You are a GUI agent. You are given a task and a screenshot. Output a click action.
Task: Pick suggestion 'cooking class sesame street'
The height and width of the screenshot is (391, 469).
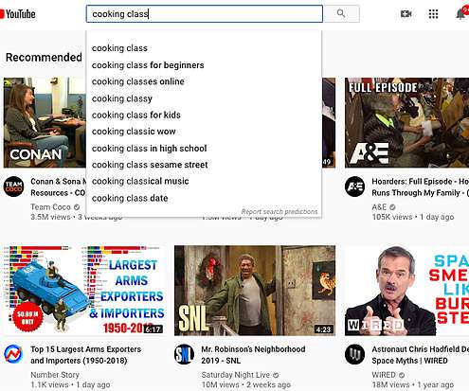click(204, 165)
